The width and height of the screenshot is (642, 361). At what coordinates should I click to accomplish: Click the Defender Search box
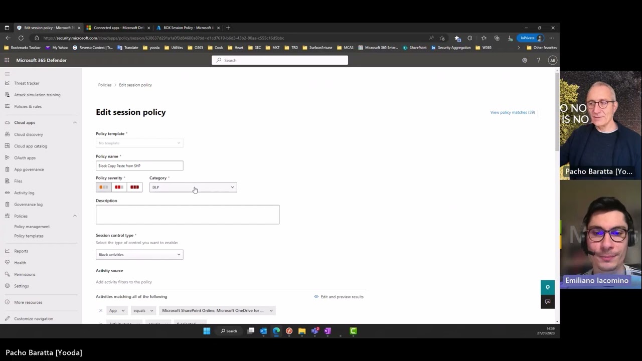coord(279,60)
